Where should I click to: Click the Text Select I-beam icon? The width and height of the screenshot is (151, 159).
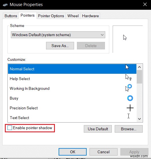(128, 116)
